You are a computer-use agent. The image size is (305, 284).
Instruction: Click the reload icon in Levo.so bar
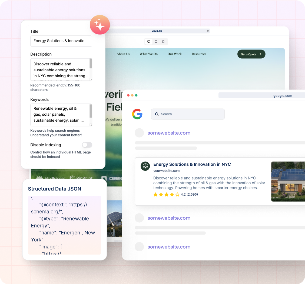pyautogui.click(x=208, y=31)
